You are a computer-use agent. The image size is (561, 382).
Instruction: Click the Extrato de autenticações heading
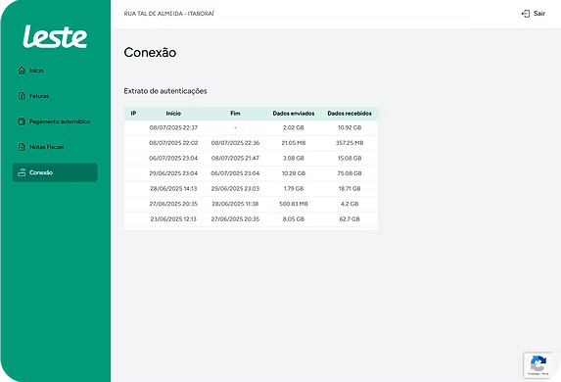(165, 91)
